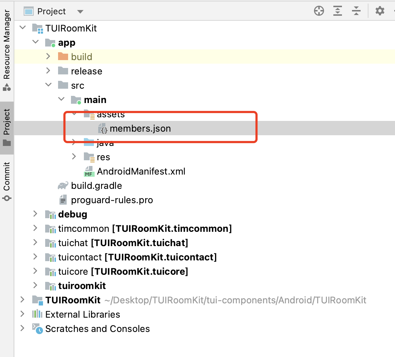This screenshot has width=395, height=357.
Task: Click the Expand All toolbar icon
Action: coord(338,11)
